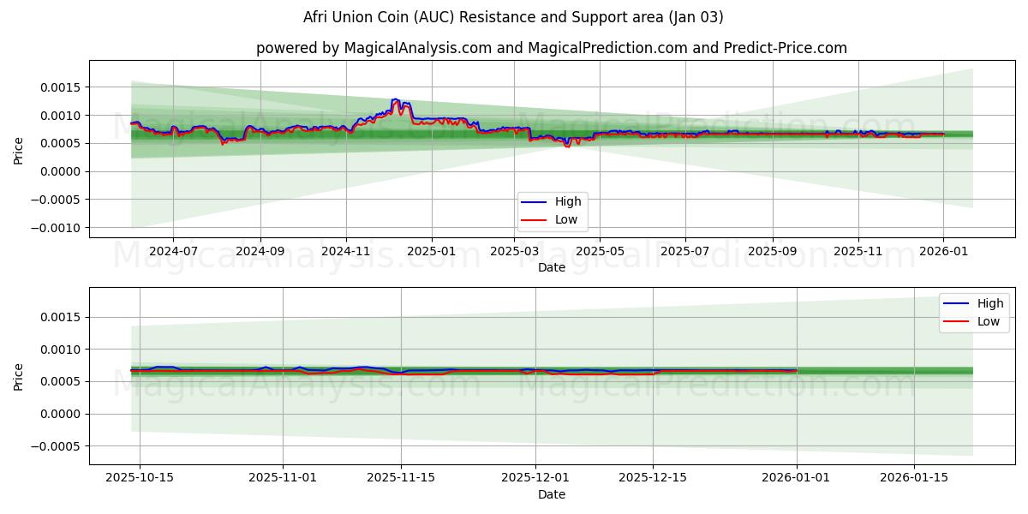Click the '2025-05' x-axis label

[x=601, y=251]
